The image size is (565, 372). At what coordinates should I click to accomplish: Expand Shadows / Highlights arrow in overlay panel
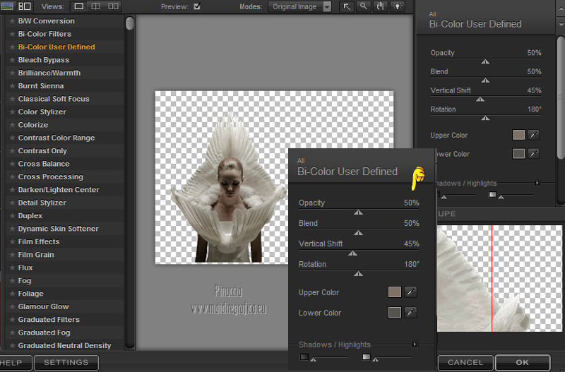click(x=415, y=344)
